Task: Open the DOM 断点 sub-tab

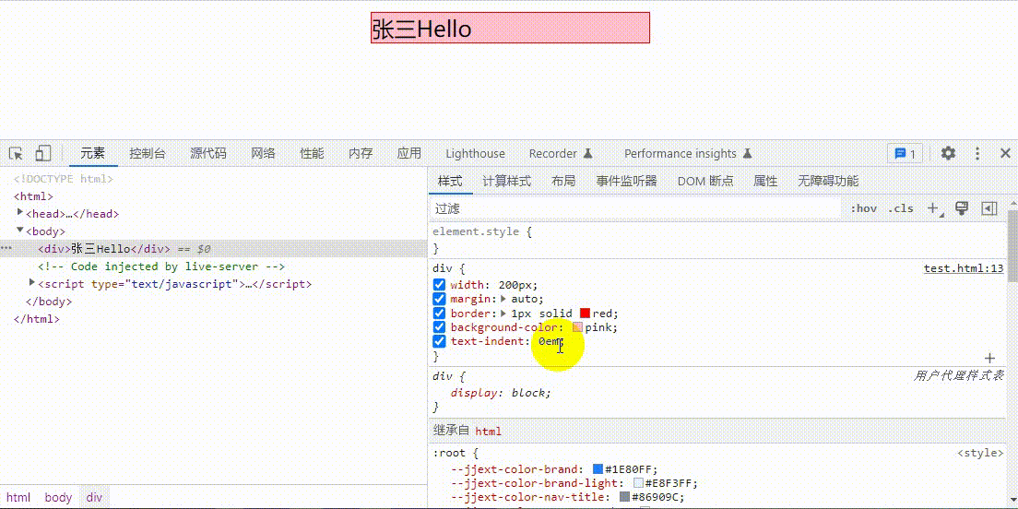Action: [705, 181]
